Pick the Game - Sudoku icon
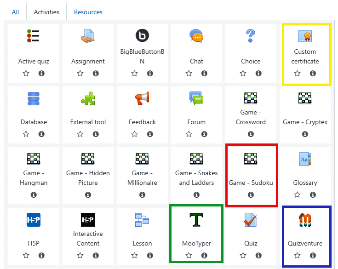338x269 pixels. (251, 159)
